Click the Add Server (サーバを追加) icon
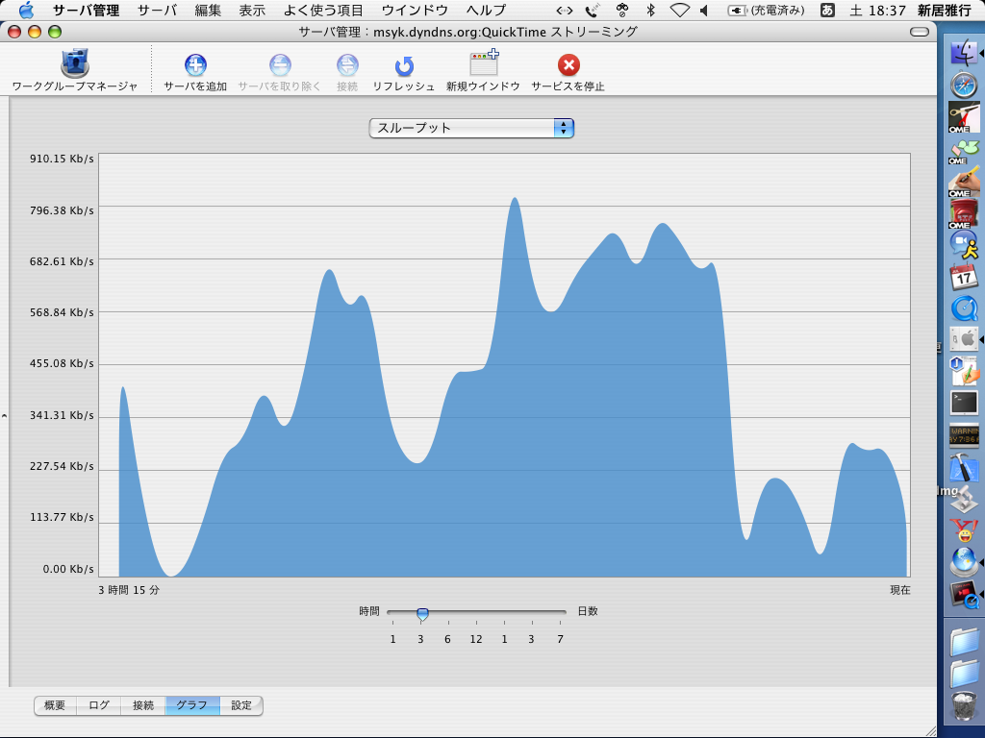 (x=195, y=65)
